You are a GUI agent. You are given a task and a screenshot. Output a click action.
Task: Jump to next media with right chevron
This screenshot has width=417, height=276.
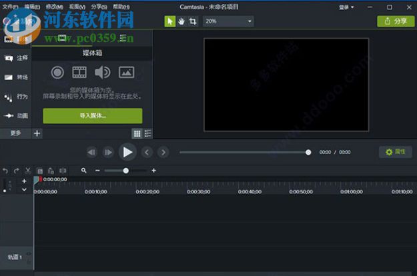163,152
